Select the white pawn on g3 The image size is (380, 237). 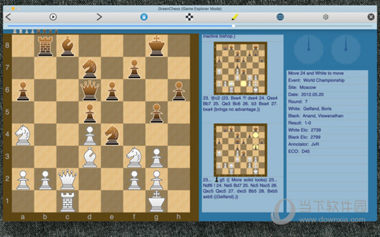point(156,157)
